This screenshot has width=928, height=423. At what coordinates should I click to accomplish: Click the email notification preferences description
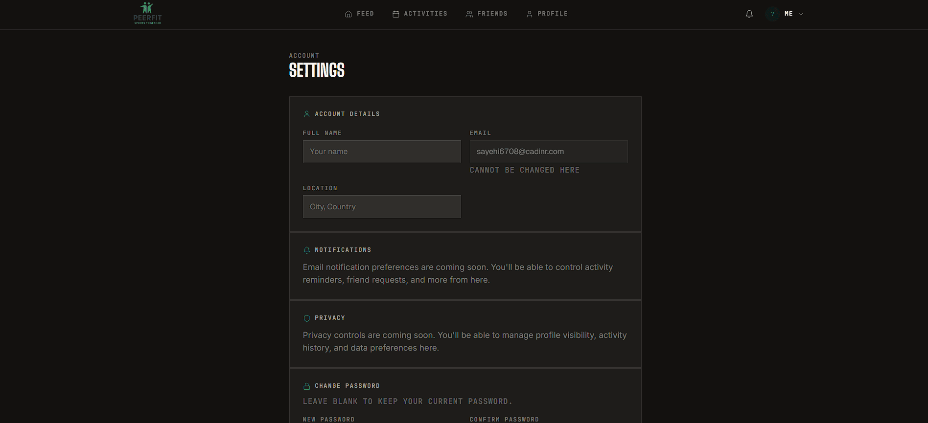pyautogui.click(x=458, y=273)
